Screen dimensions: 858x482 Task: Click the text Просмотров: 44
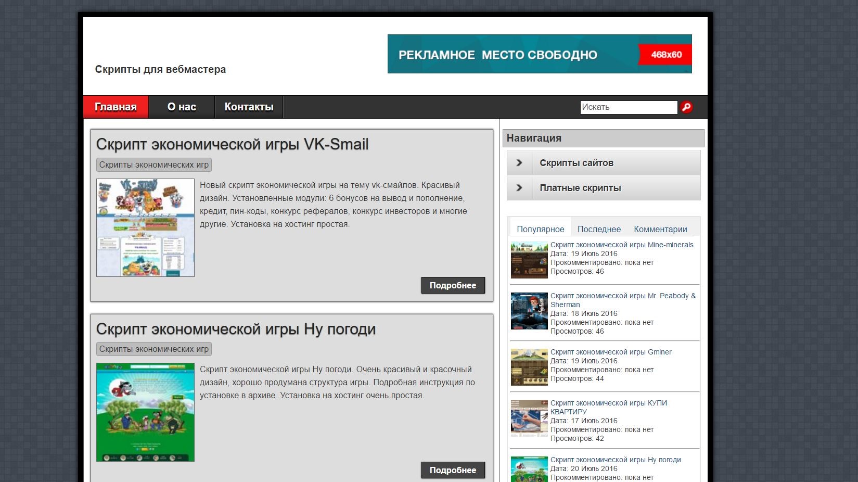tap(577, 378)
